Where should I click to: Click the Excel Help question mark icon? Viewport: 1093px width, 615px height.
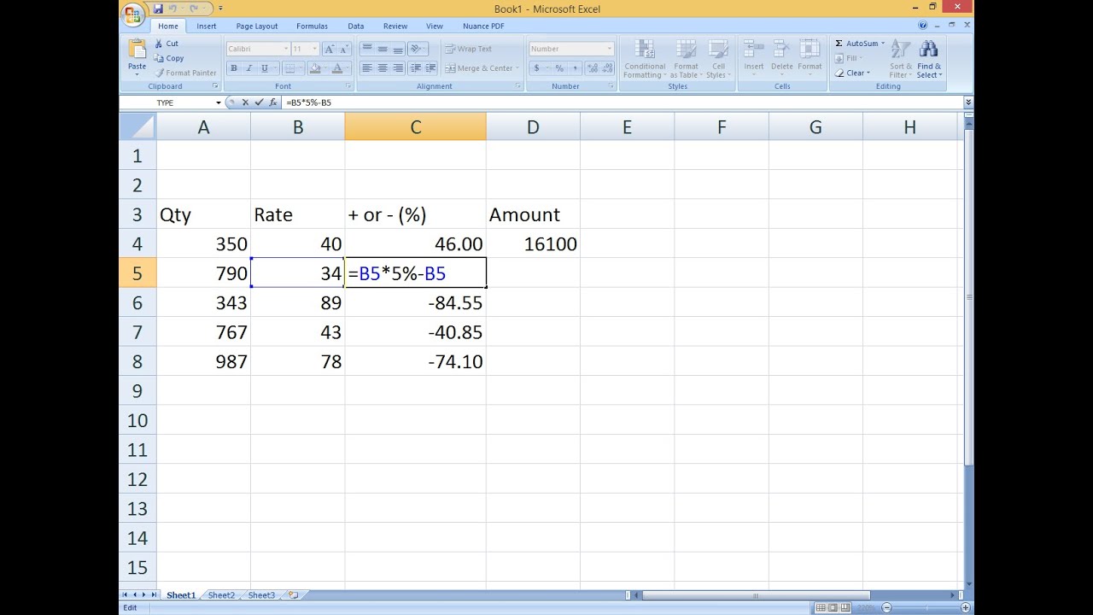click(x=923, y=26)
